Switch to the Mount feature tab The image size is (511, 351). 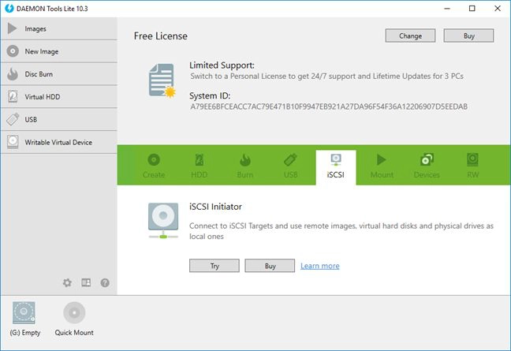[382, 166]
